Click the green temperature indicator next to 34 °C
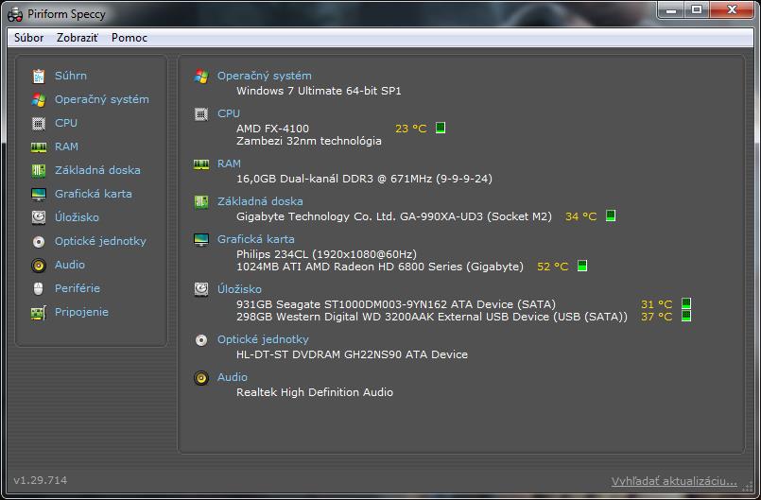 (x=611, y=216)
